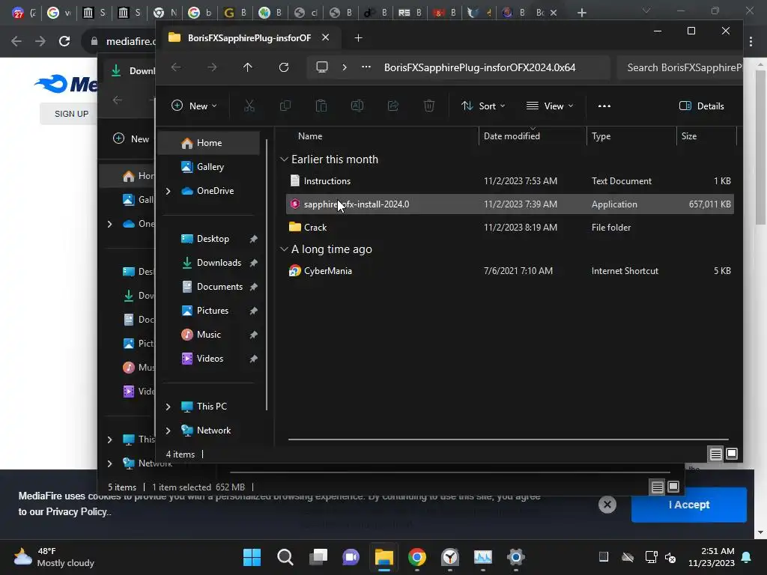
Task: Expand OneDrive in navigation pane
Action: point(169,191)
